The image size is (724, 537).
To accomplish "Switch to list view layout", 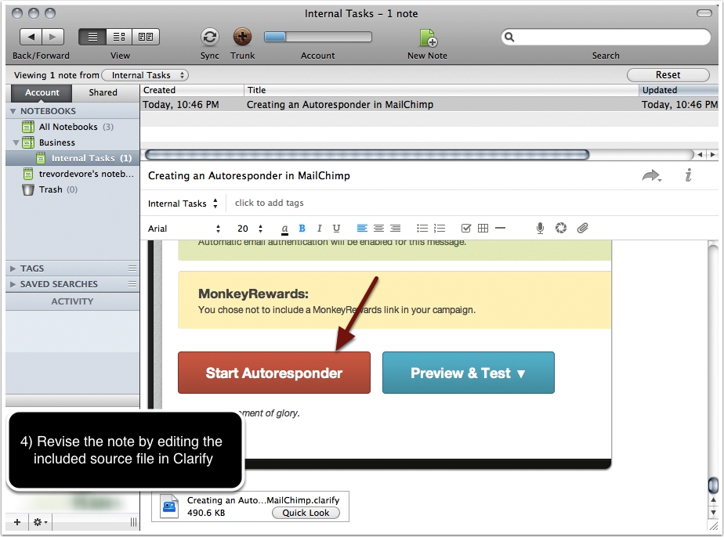I will point(92,37).
